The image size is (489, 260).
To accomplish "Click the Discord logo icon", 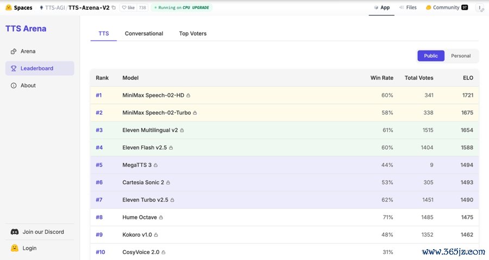I will click(15, 232).
